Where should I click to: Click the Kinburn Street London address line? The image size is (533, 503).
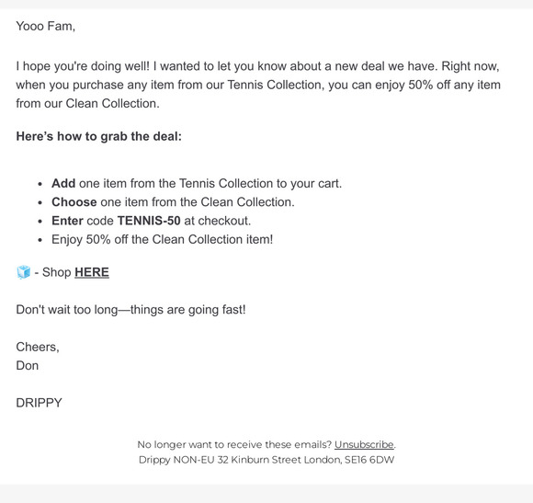click(x=266, y=460)
